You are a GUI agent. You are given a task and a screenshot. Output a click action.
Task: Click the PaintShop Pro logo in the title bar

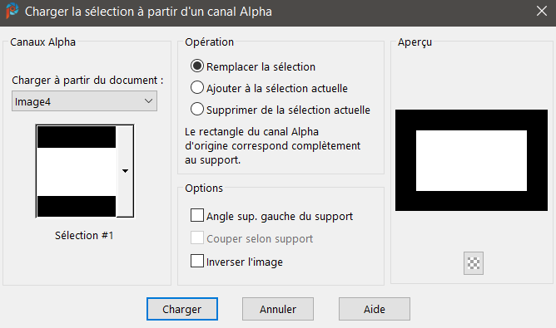click(x=12, y=11)
